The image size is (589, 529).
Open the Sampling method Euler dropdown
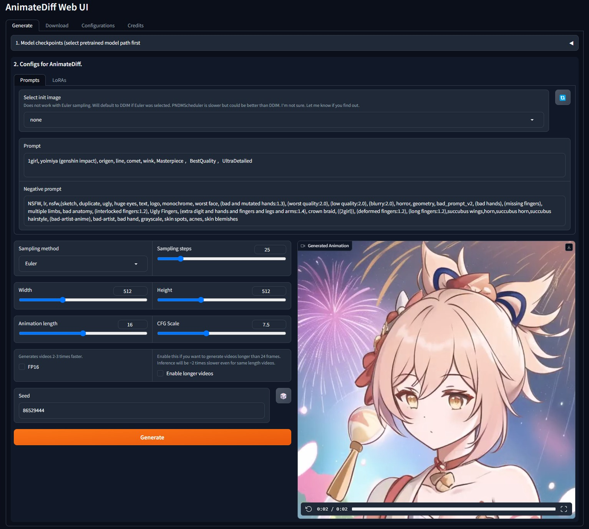(83, 264)
